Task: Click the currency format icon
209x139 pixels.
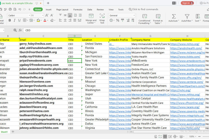Action: pyautogui.click(x=111, y=20)
